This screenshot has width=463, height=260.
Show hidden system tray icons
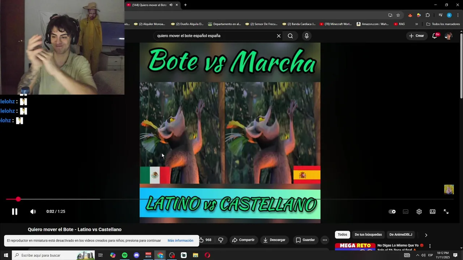click(417, 255)
